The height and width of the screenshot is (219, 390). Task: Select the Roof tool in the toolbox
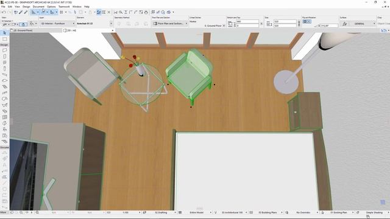[4, 99]
